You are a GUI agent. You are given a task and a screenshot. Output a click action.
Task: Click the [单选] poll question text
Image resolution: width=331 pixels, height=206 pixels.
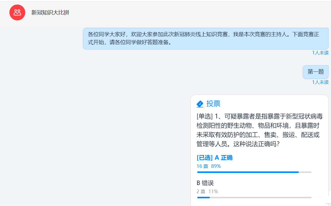260,130
